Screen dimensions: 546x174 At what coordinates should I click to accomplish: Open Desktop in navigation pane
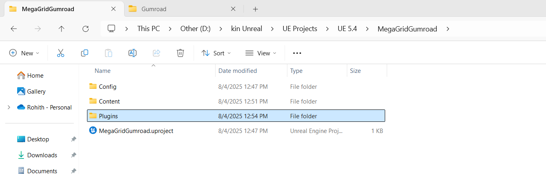(38, 139)
